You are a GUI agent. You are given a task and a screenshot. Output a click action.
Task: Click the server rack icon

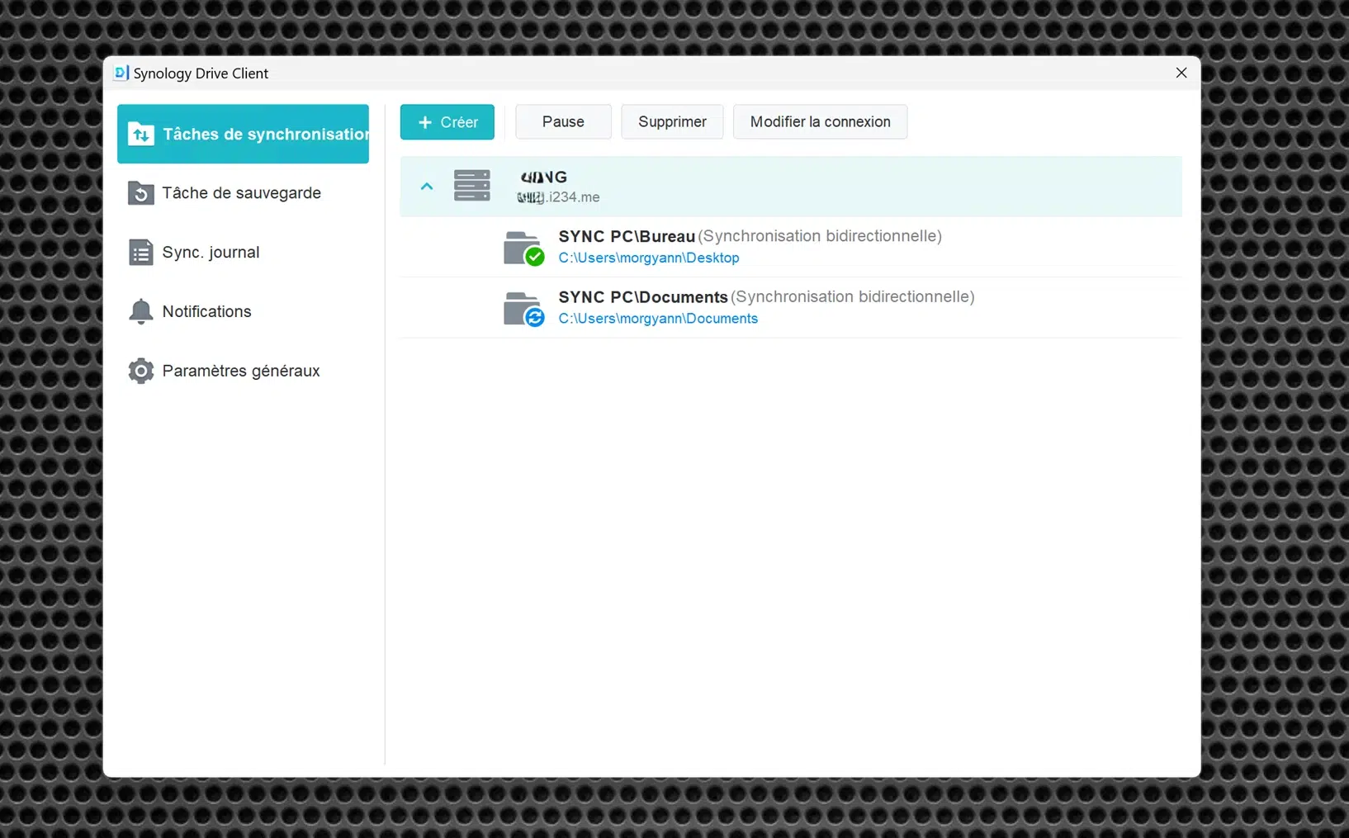[472, 186]
